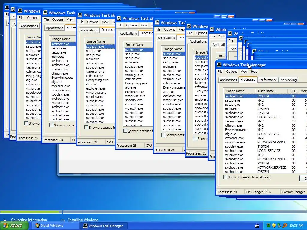Select spoolsv.exe row in front window
307x230 pixels.
265,146
